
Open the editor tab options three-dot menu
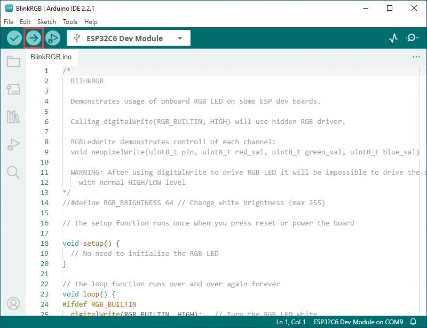click(416, 57)
